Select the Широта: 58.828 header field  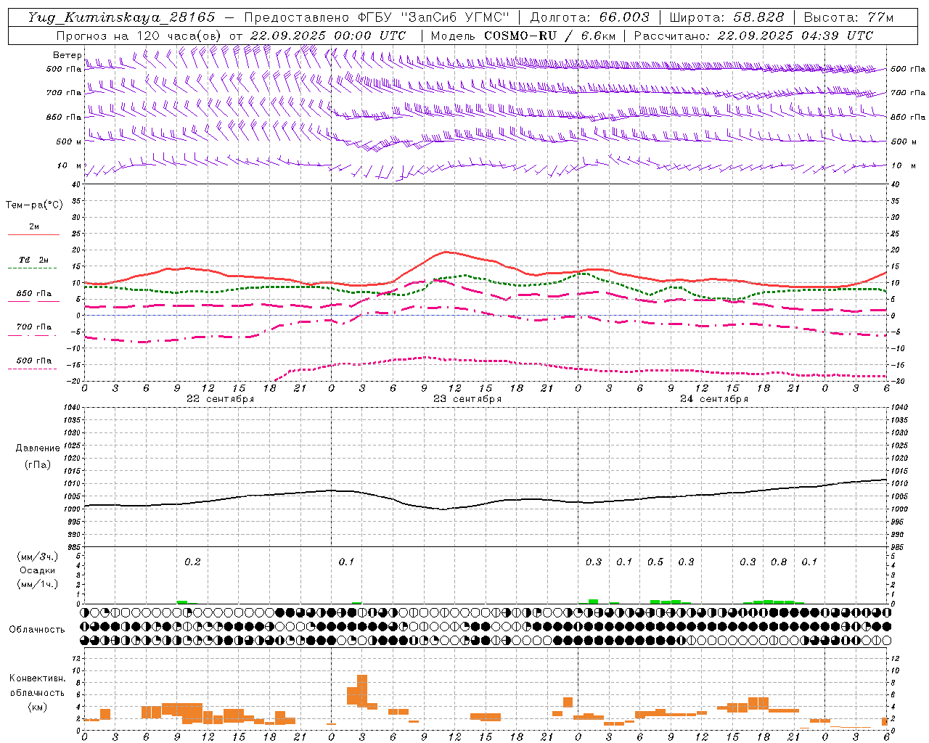click(x=727, y=17)
